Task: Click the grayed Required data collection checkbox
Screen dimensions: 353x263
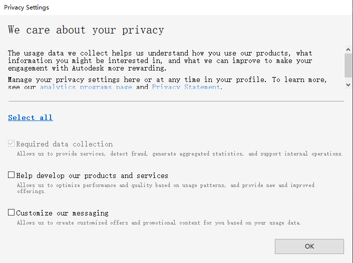Action: pyautogui.click(x=11, y=143)
